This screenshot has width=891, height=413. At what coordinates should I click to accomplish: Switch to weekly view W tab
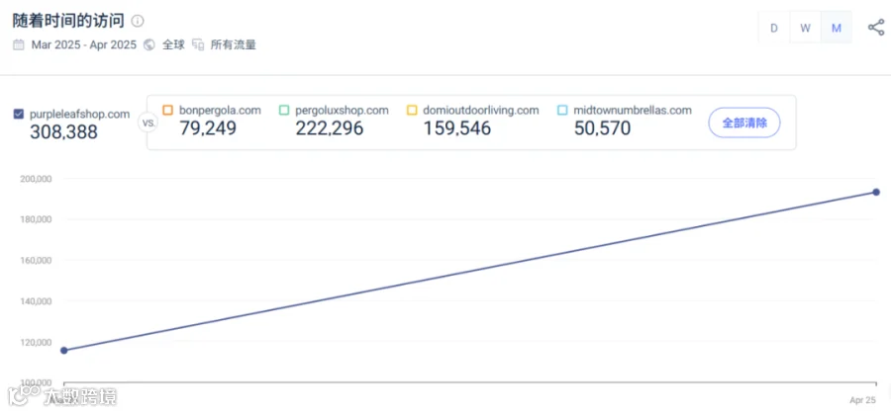tap(805, 28)
